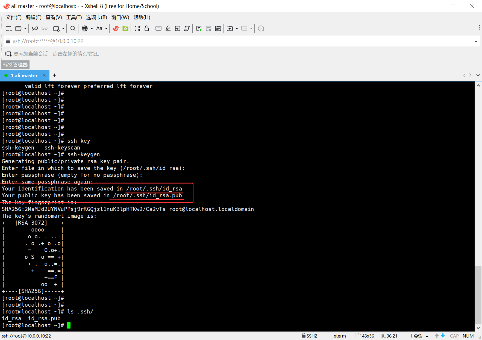The width and height of the screenshot is (482, 340).
Task: Click the pane layout icon
Action: pos(244,28)
